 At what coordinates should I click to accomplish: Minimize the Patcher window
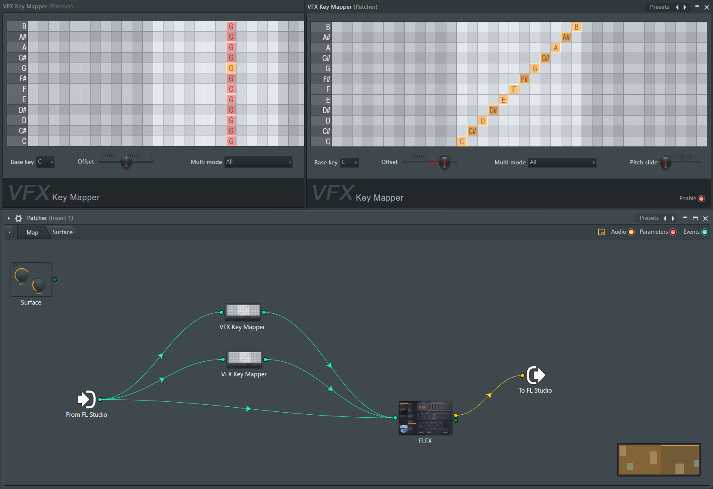[685, 218]
